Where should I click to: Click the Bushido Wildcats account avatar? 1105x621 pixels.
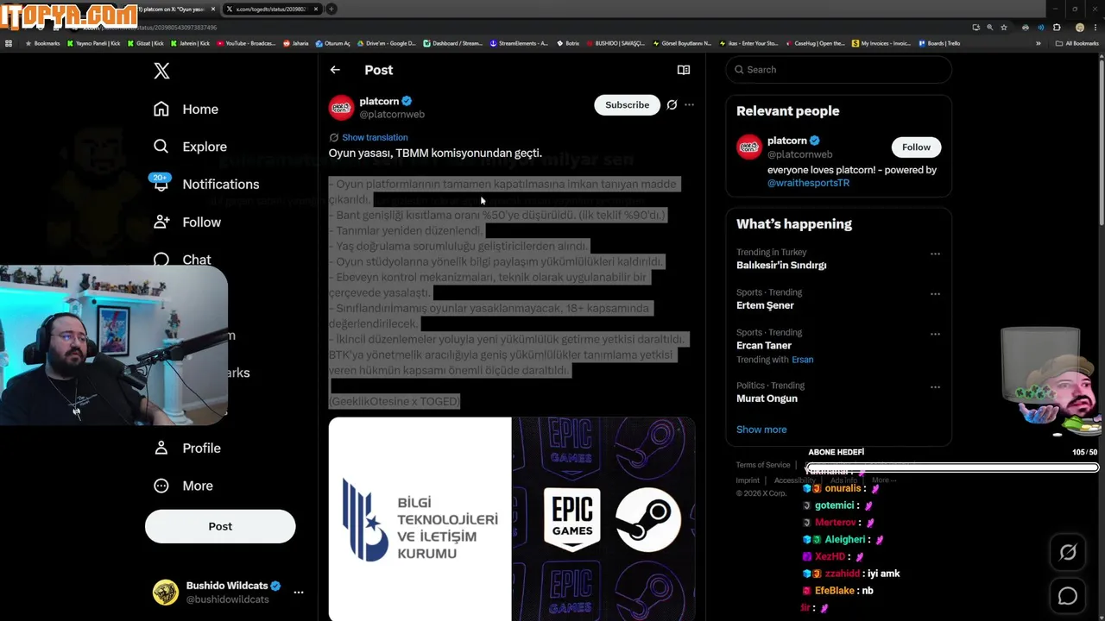(x=166, y=593)
